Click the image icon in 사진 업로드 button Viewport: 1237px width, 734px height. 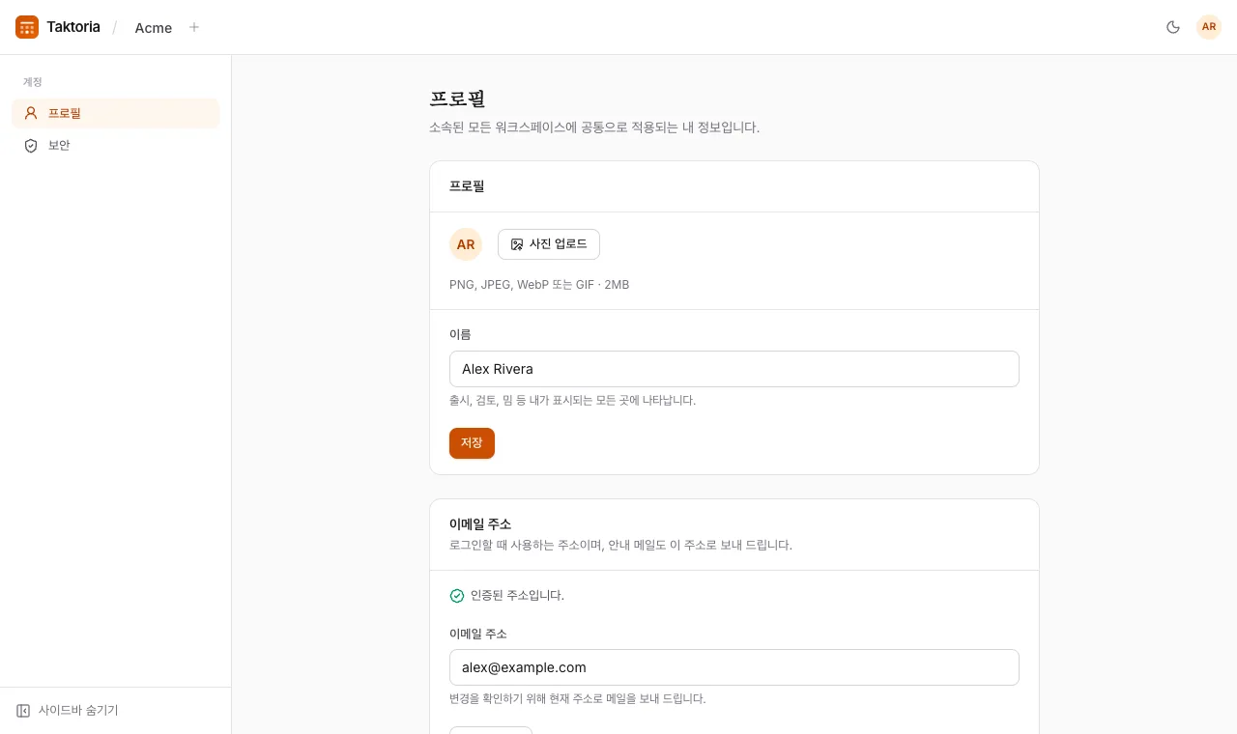(517, 244)
